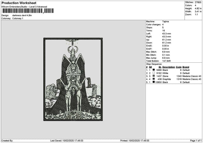The image size is (203, 143).
Task: Click the Width value "3.41 in"
Action: click(198, 11)
